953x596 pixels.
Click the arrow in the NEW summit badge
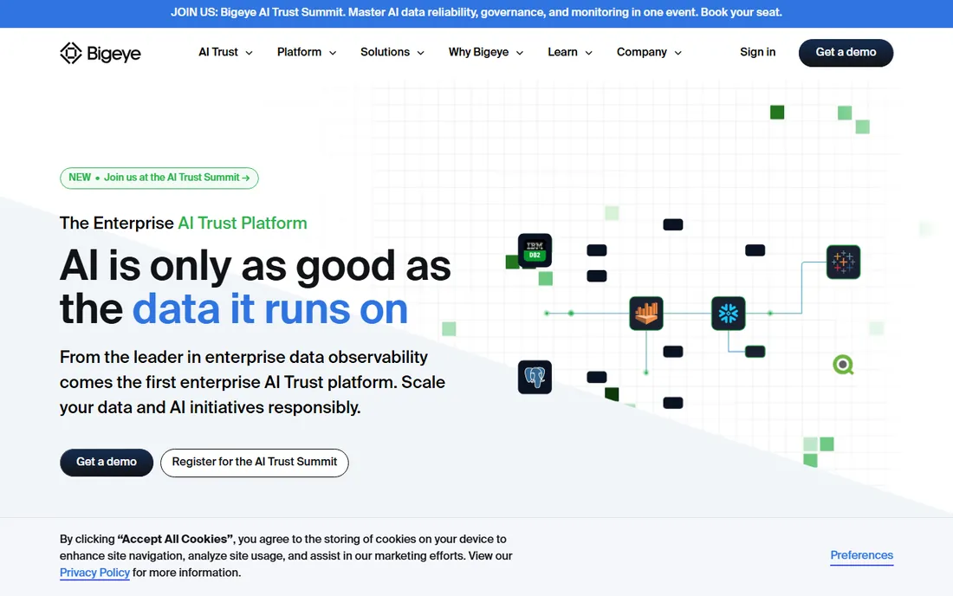tap(245, 178)
